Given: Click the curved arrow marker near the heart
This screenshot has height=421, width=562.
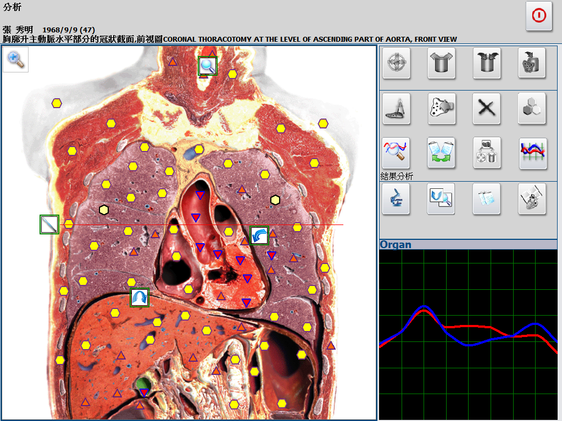Looking at the screenshot, I should [259, 235].
